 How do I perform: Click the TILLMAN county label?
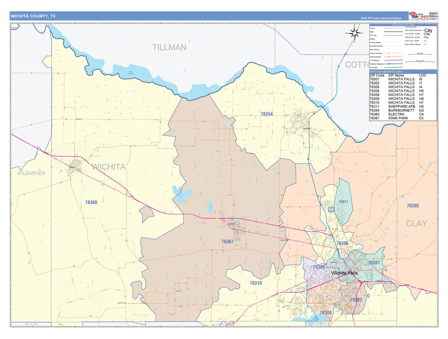pos(169,47)
